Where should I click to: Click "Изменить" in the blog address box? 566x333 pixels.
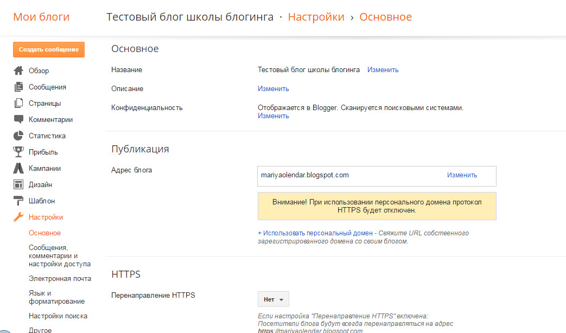coord(462,175)
